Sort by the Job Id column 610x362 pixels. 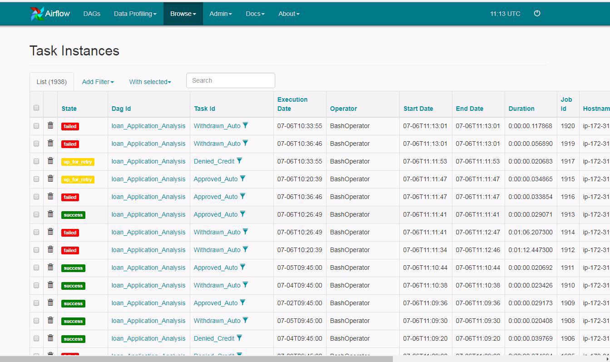click(566, 104)
